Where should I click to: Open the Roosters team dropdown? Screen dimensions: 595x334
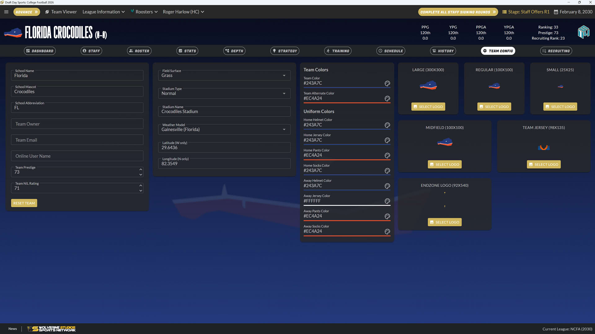[144, 12]
